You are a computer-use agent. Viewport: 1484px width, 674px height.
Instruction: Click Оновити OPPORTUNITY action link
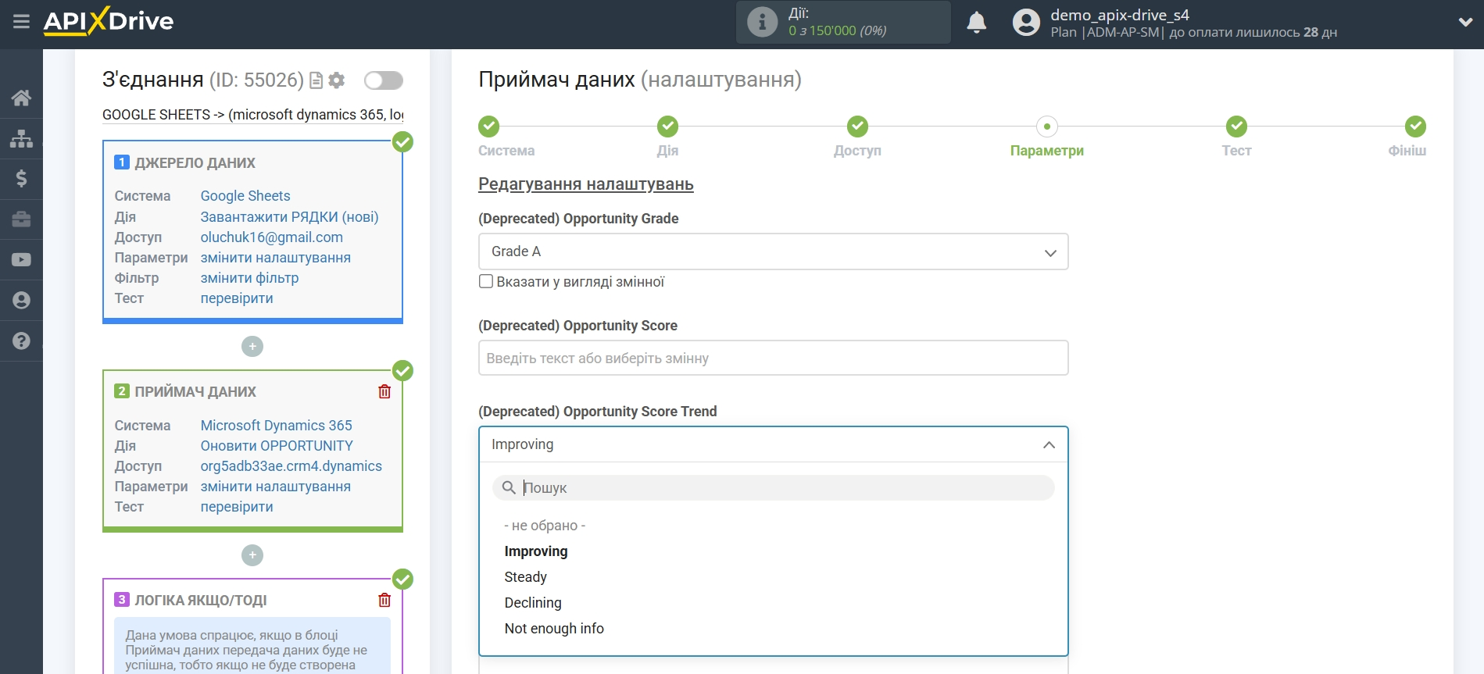click(277, 446)
